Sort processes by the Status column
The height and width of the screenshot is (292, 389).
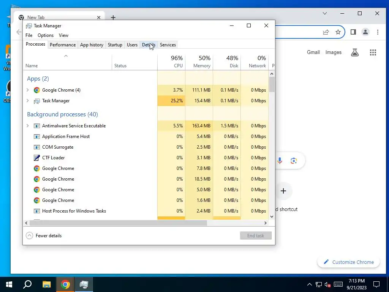pyautogui.click(x=135, y=62)
